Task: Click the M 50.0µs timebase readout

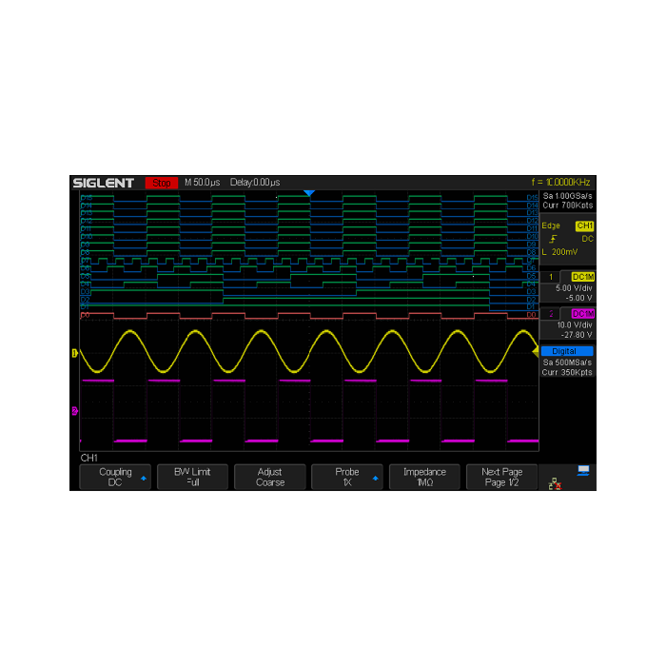Action: 202,182
